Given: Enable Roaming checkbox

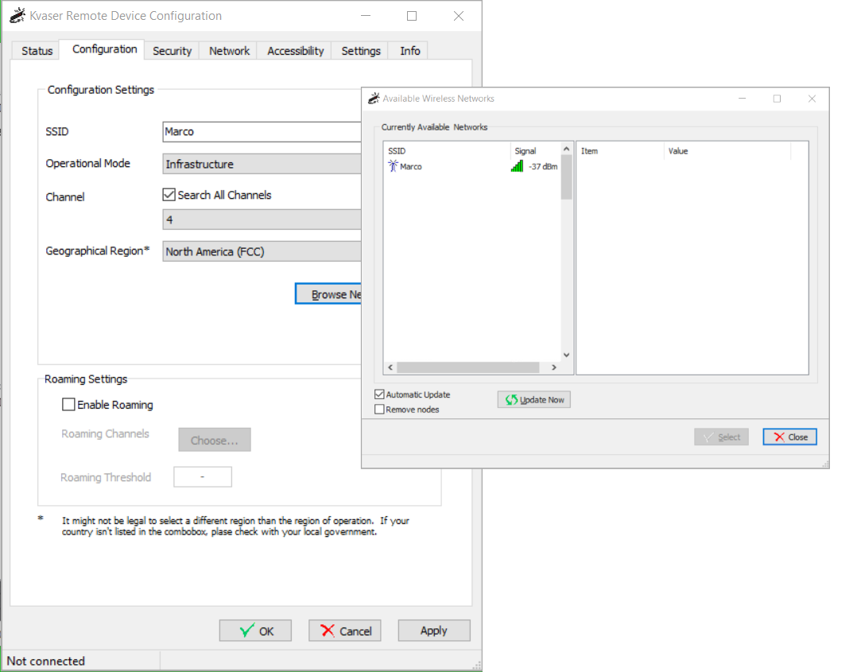Looking at the screenshot, I should (x=69, y=405).
